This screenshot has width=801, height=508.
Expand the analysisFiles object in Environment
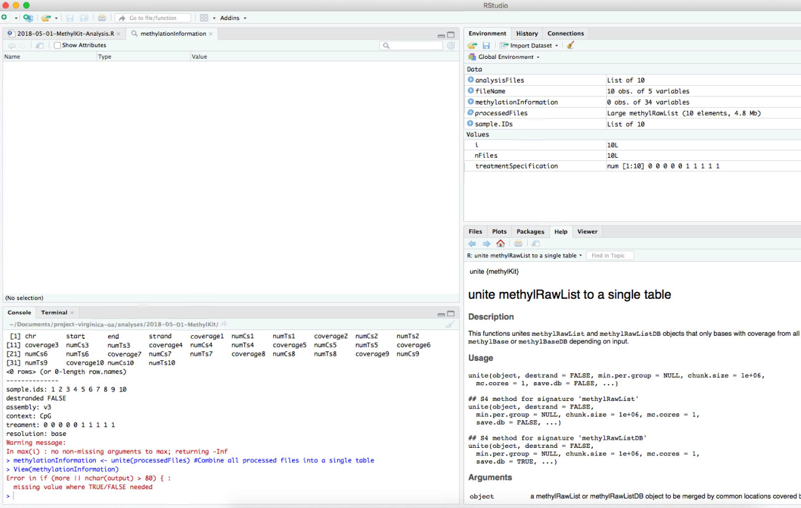coord(469,80)
